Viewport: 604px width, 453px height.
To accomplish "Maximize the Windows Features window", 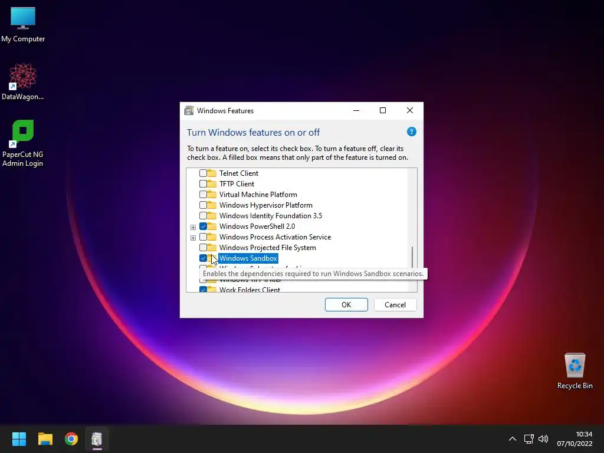I will click(x=382, y=110).
